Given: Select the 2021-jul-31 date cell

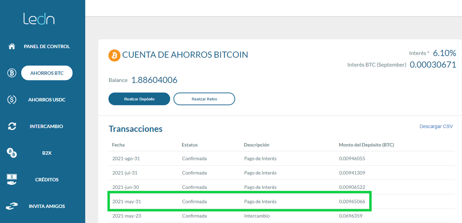Looking at the screenshot, I should (125, 173).
